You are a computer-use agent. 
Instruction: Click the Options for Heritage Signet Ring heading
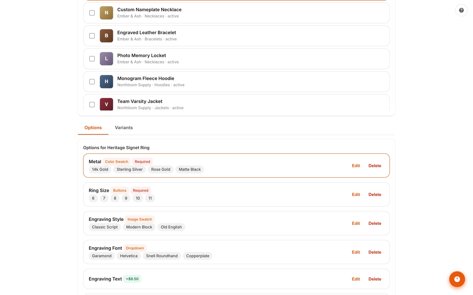click(x=116, y=147)
